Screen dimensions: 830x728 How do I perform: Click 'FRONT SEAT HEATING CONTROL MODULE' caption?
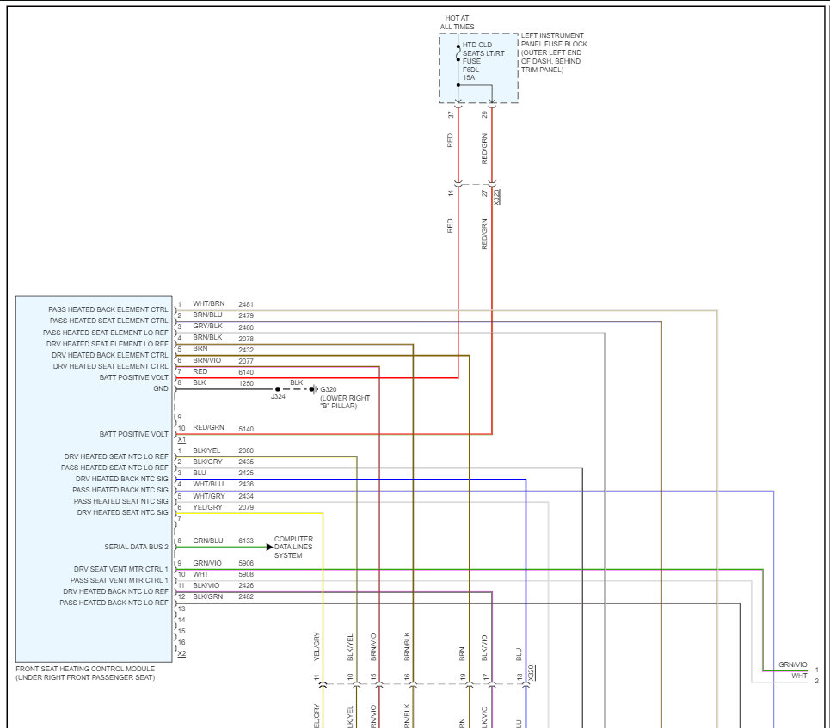pyautogui.click(x=85, y=669)
